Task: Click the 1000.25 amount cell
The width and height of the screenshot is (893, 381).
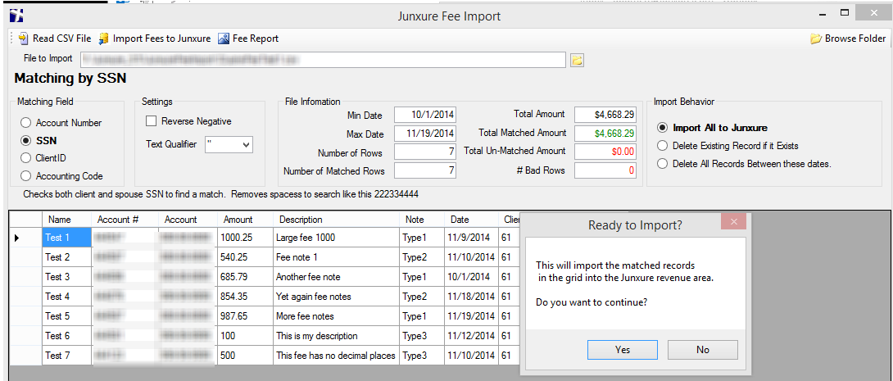Action: (x=245, y=238)
